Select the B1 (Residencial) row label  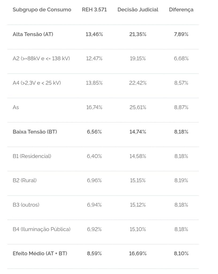pos(32,156)
